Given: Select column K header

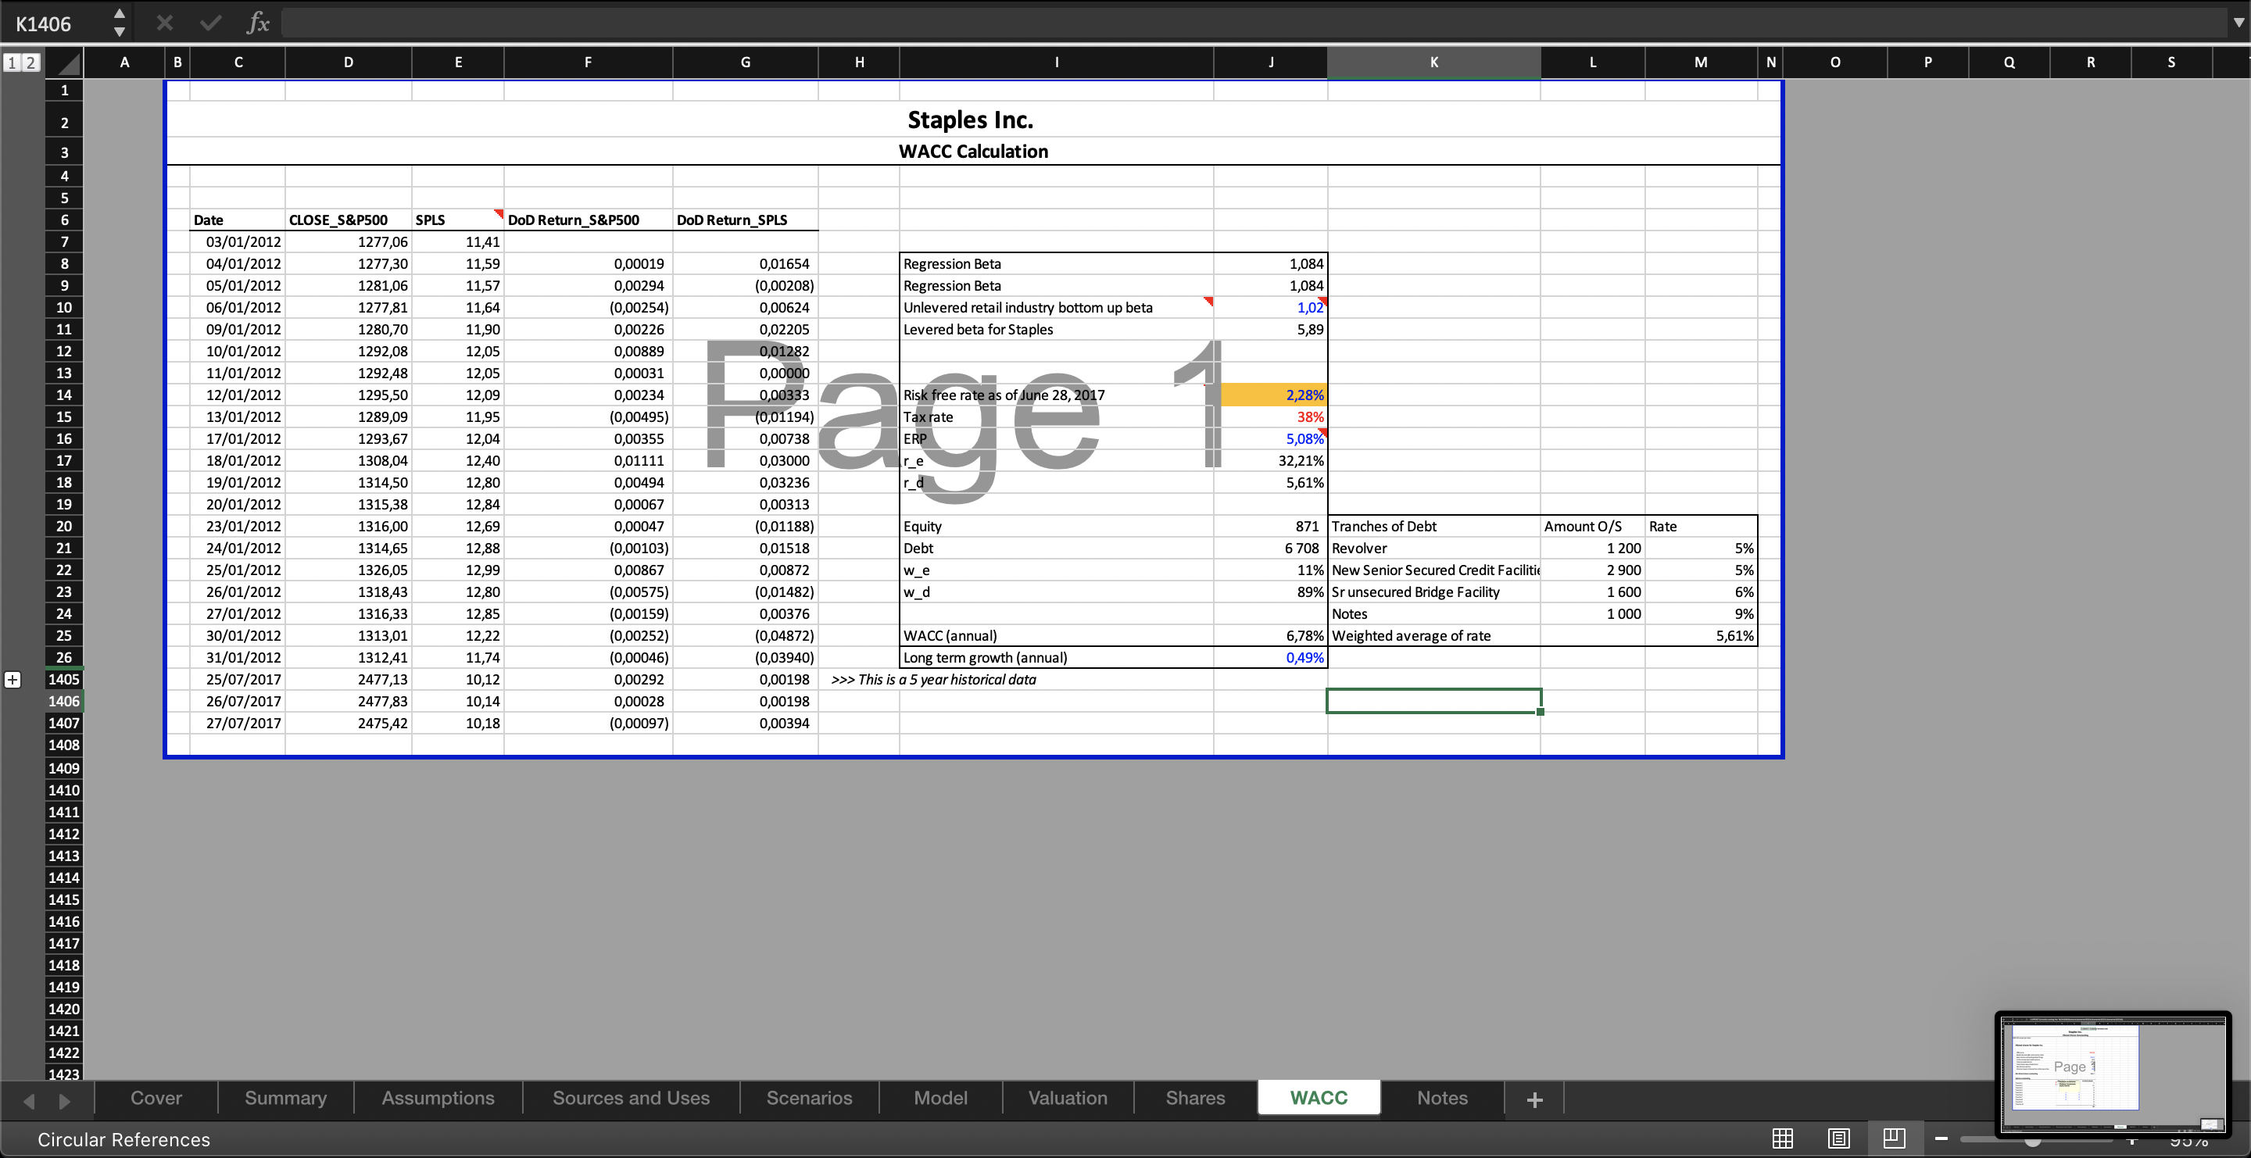Looking at the screenshot, I should click(x=1434, y=62).
